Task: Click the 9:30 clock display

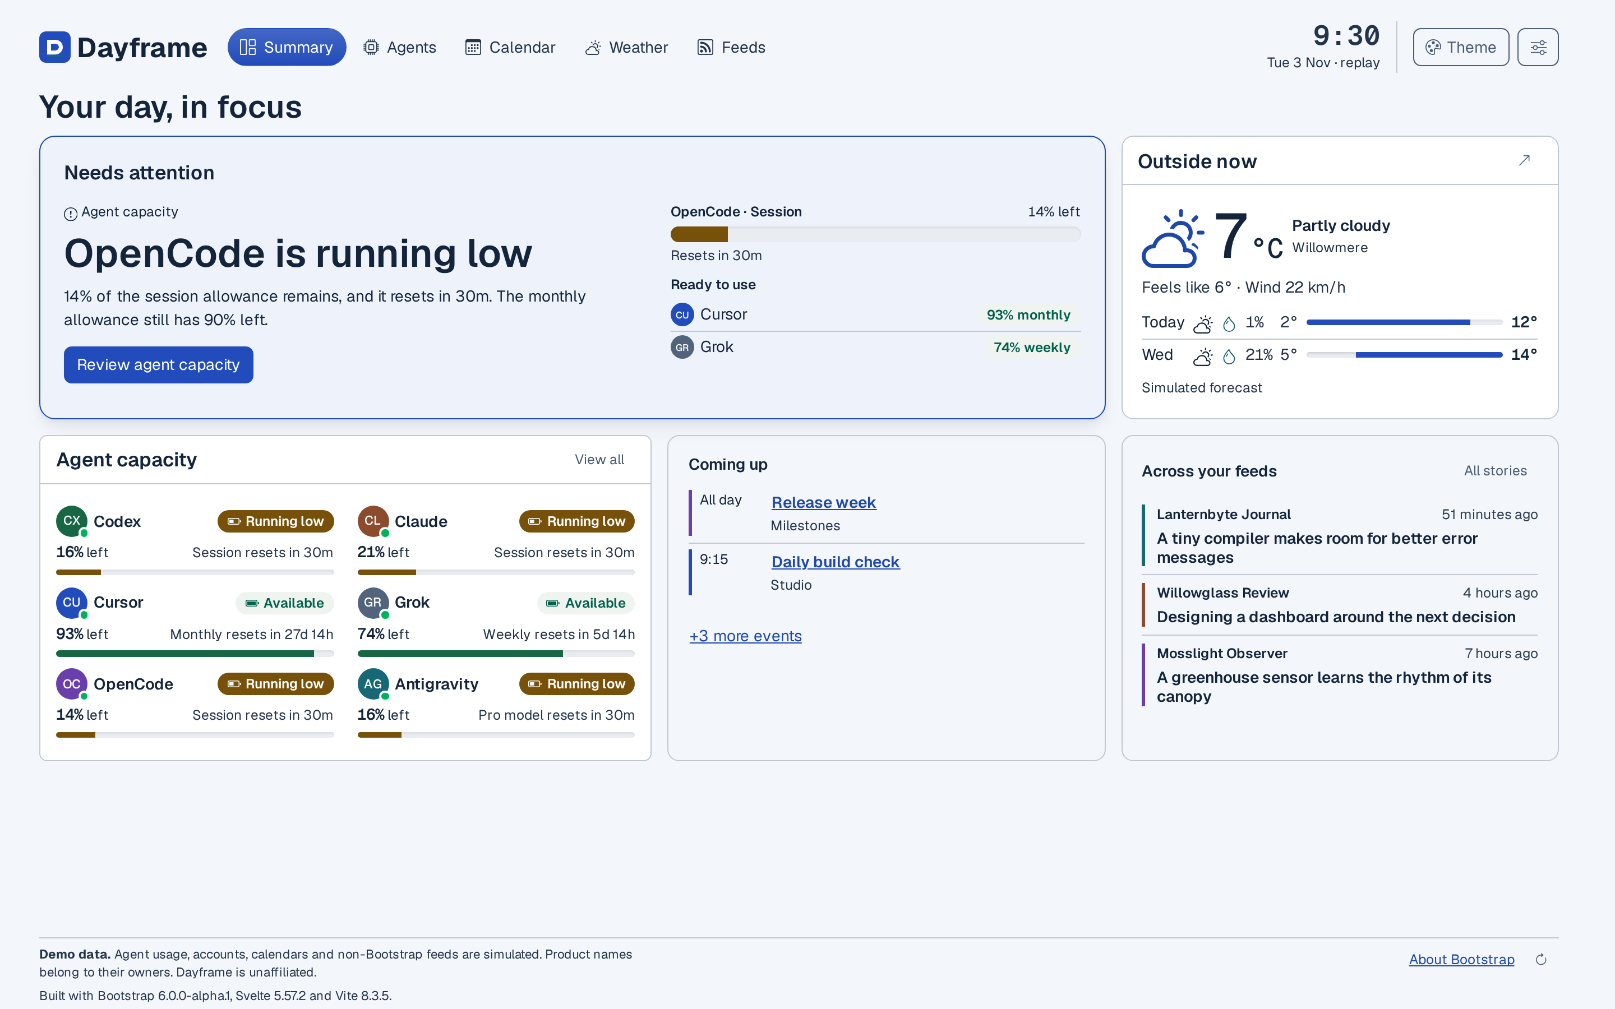Action: point(1346,35)
